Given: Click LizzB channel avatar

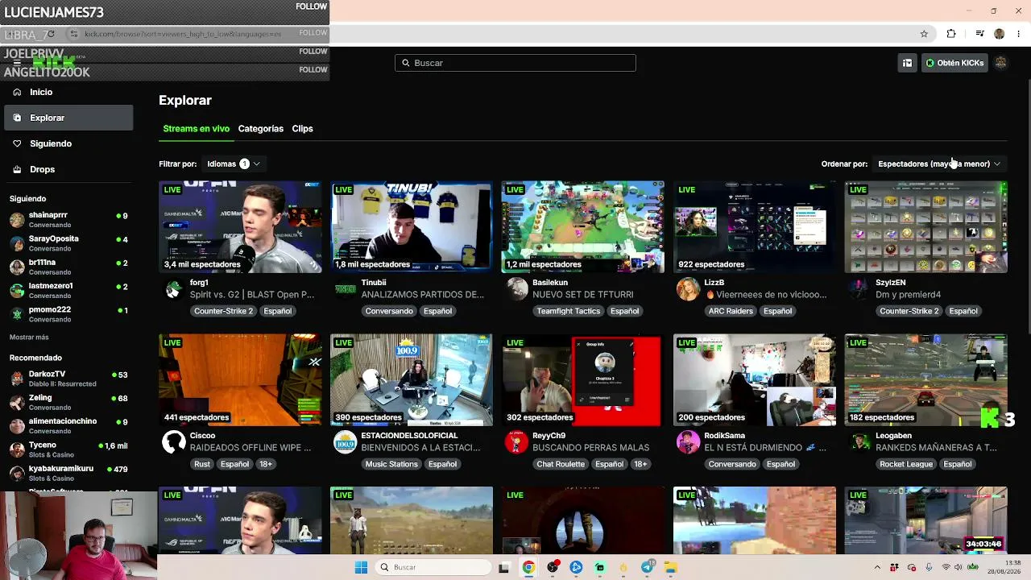Looking at the screenshot, I should pos(689,289).
